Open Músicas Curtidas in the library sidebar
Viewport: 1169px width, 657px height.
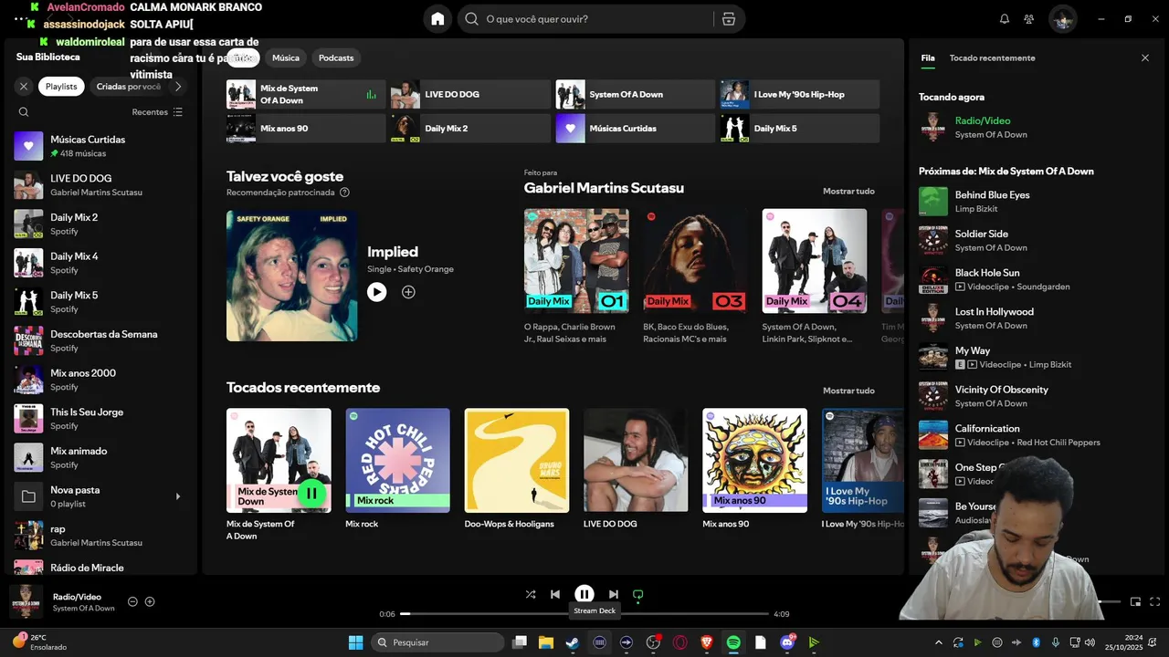100,146
